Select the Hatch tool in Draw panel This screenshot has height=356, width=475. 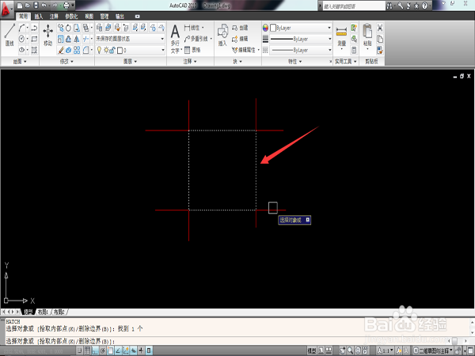(x=34, y=50)
